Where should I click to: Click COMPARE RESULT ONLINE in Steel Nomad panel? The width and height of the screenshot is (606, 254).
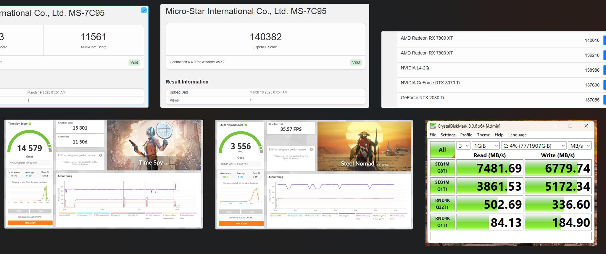tap(241, 218)
